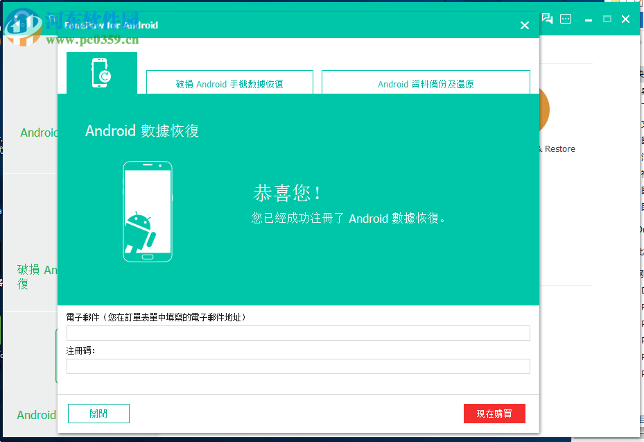Switch to the 破損 Android 手機數據恢復 tab

[229, 82]
